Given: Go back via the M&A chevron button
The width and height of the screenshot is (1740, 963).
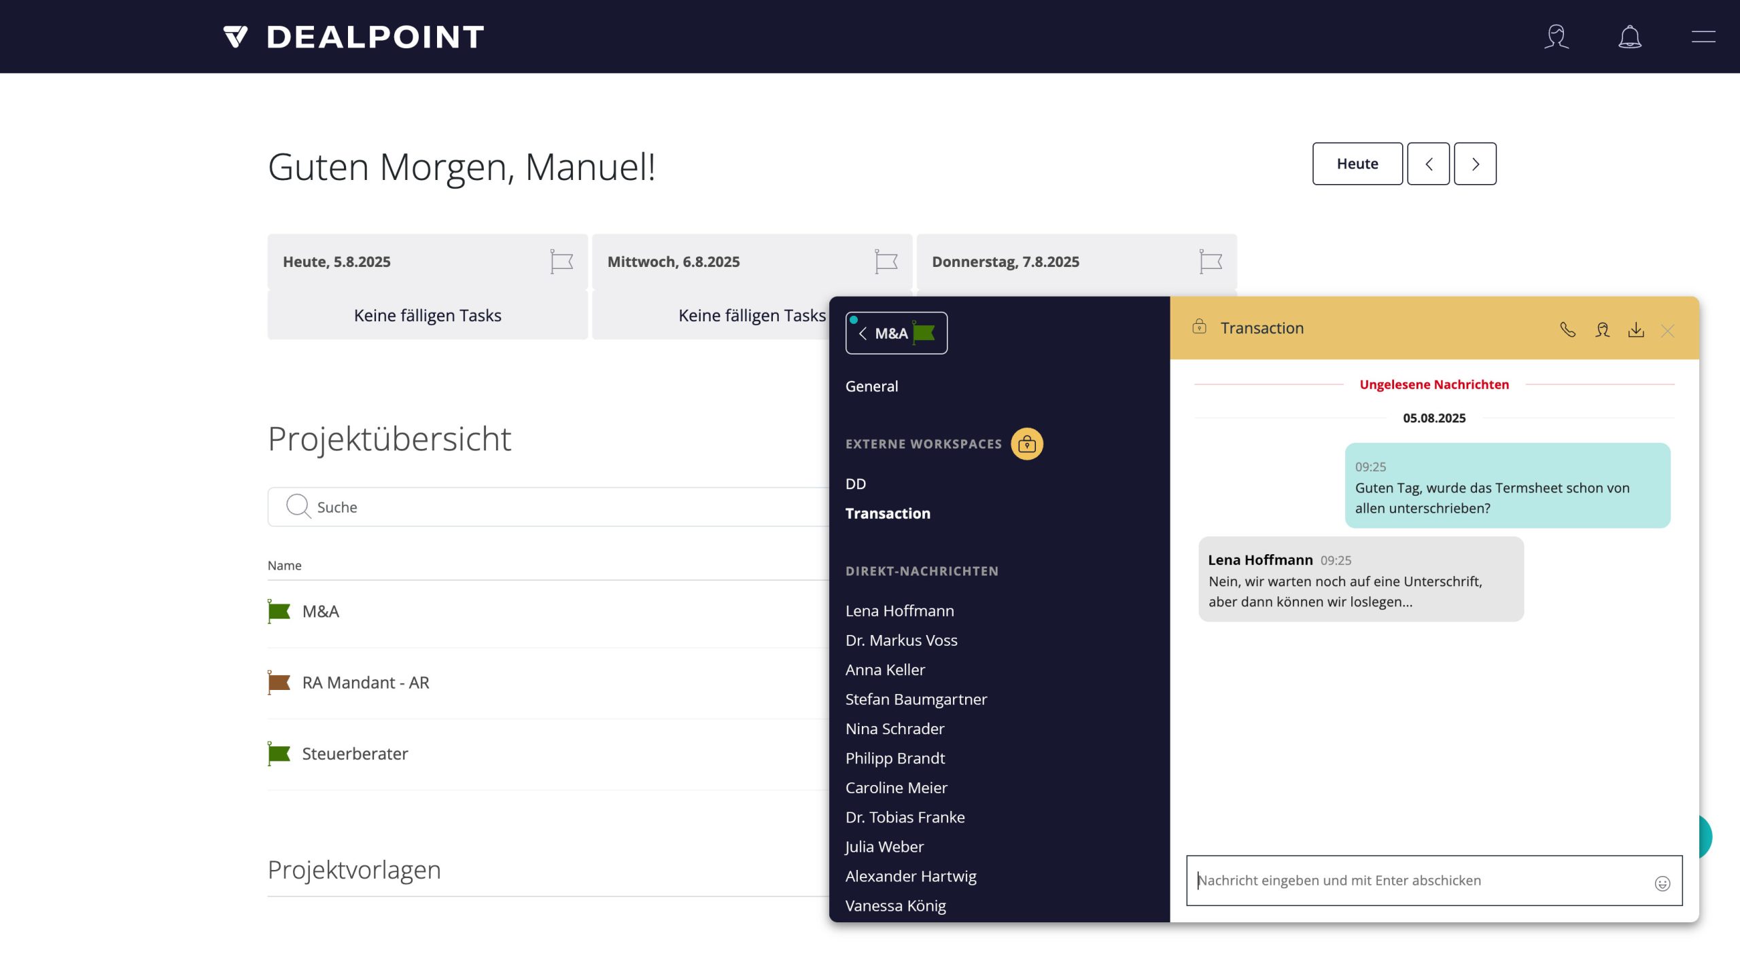Looking at the screenshot, I should 896,333.
